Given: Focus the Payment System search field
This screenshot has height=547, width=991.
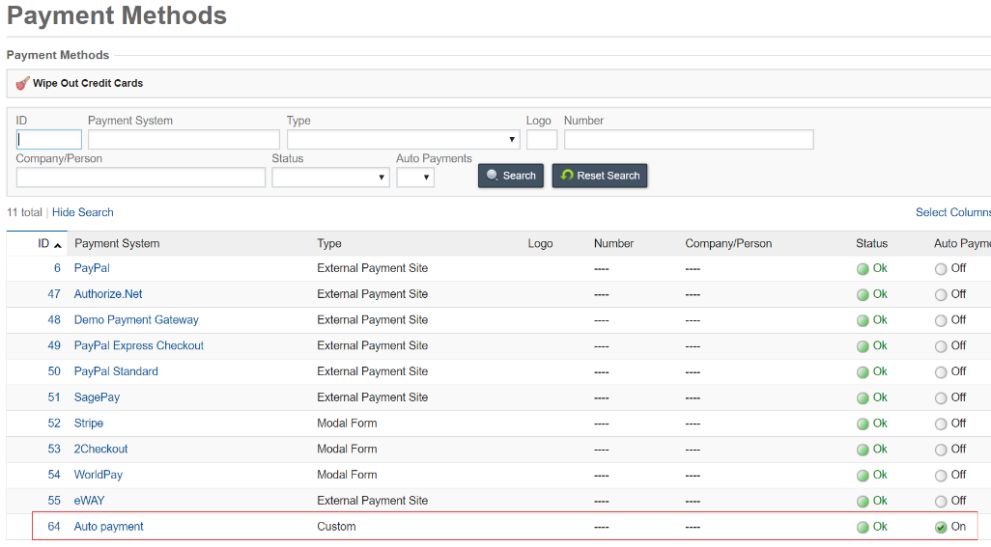Looking at the screenshot, I should click(x=184, y=140).
